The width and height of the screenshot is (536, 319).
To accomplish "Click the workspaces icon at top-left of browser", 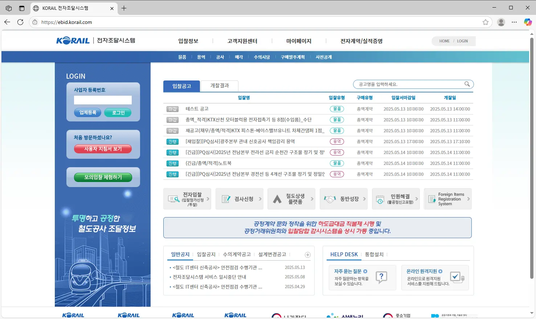I will point(9,8).
